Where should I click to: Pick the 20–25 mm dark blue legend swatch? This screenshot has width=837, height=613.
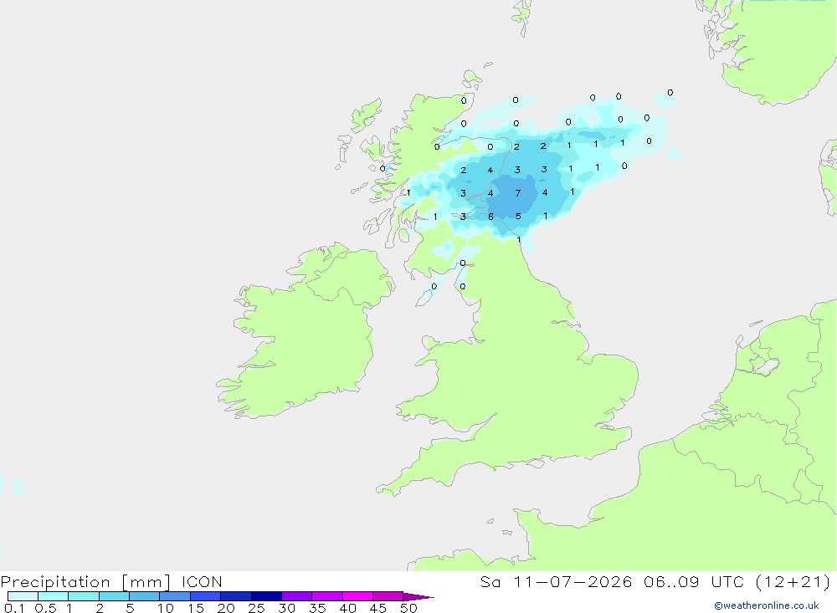click(235, 596)
